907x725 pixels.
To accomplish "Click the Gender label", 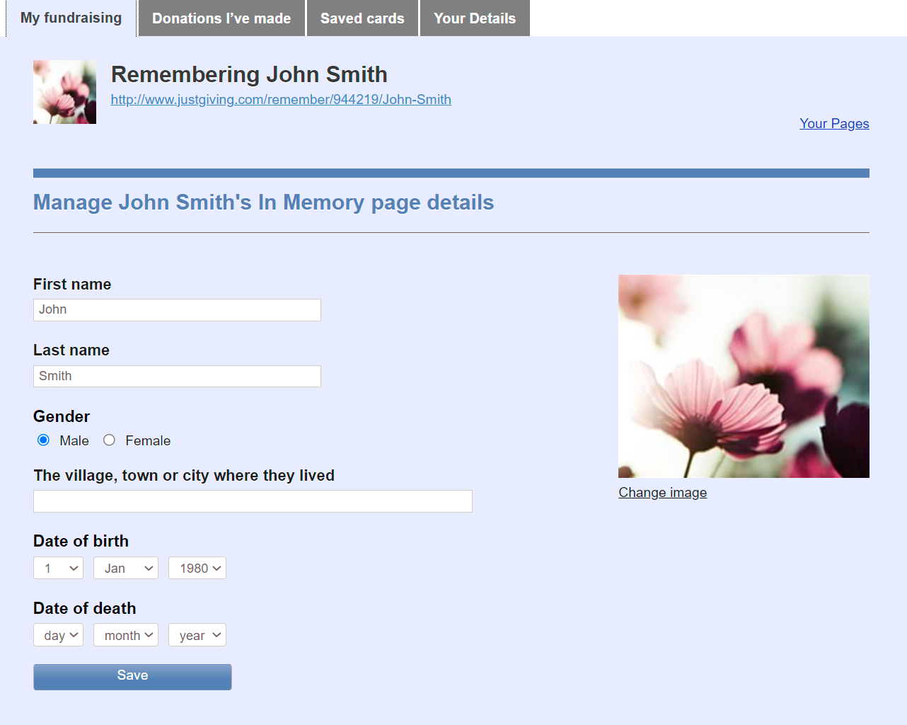I will click(x=62, y=416).
